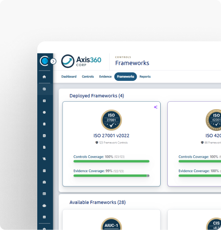Open settings gear at sidebar bottom
This screenshot has height=230, width=221.
pyautogui.click(x=44, y=229)
